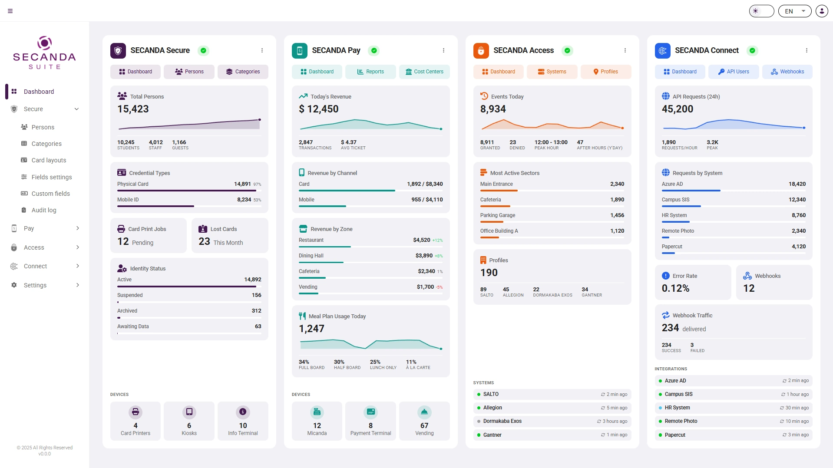Click the Webhooks count tile
The width and height of the screenshot is (833, 468).
tap(774, 282)
